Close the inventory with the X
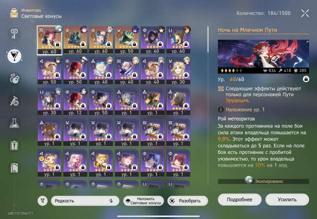 (305, 13)
